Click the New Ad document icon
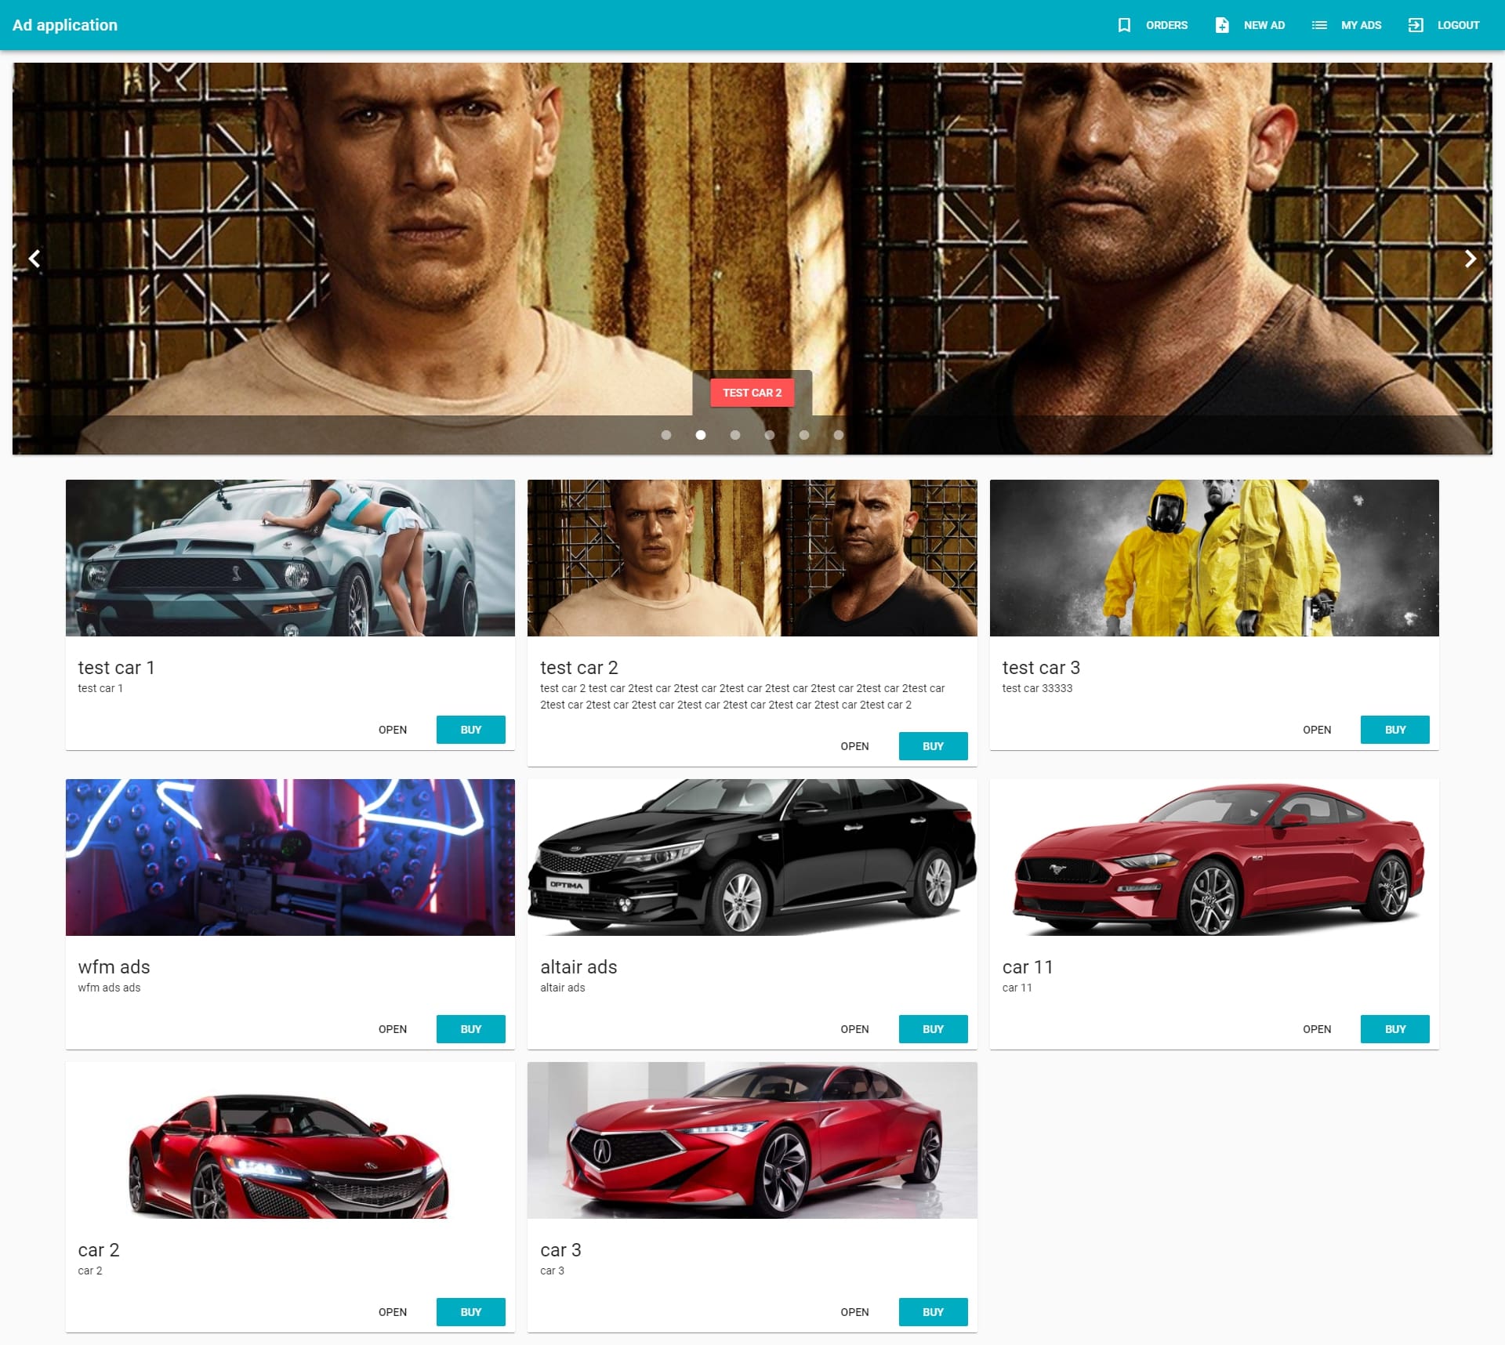The width and height of the screenshot is (1505, 1345). (1221, 25)
